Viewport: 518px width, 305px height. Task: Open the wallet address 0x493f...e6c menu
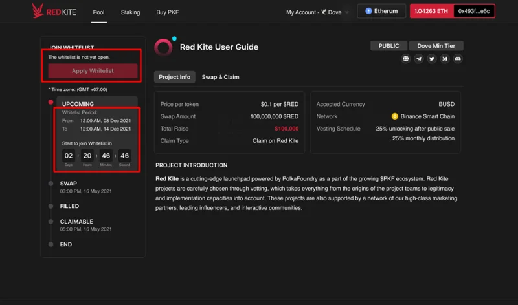pos(474,11)
